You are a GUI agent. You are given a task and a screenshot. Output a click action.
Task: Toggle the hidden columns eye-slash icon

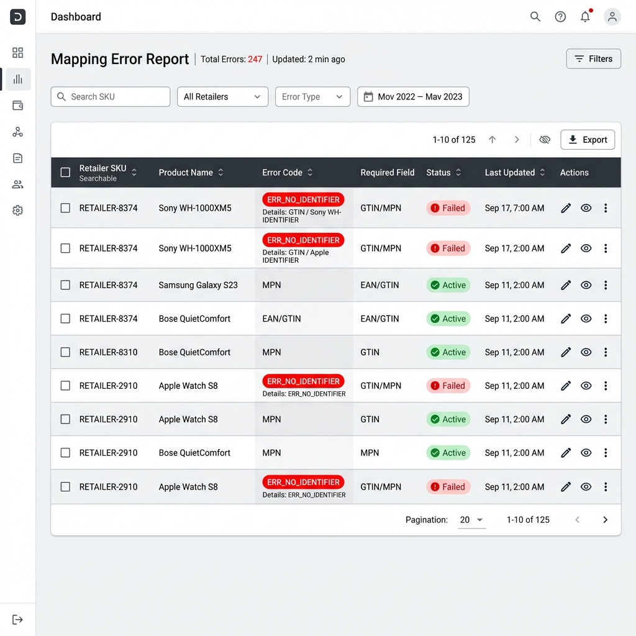tap(544, 140)
